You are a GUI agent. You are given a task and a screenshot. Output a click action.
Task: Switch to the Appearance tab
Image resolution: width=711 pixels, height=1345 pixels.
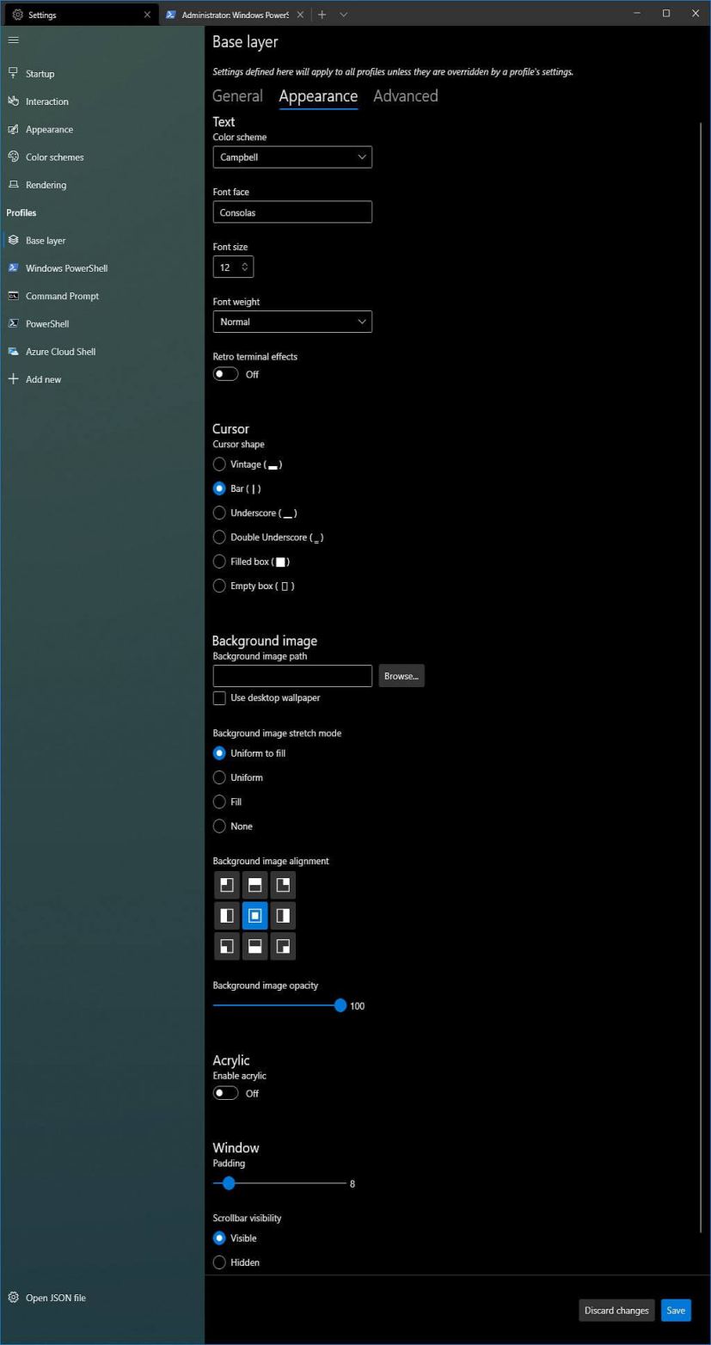pos(318,96)
